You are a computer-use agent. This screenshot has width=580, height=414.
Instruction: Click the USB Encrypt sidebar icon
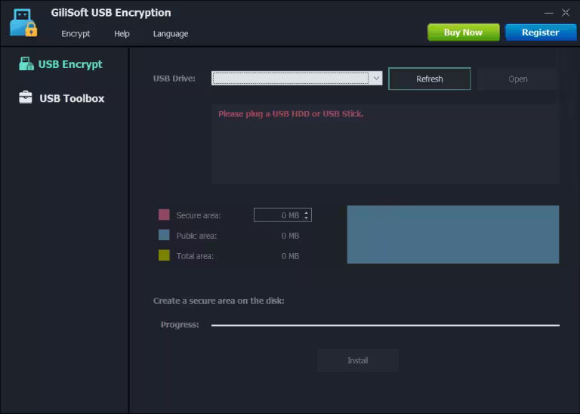coord(26,64)
